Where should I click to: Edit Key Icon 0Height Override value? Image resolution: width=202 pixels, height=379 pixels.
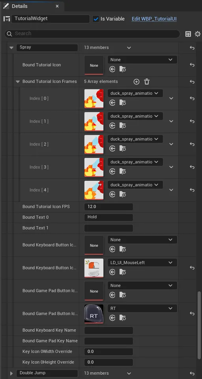tap(108, 362)
